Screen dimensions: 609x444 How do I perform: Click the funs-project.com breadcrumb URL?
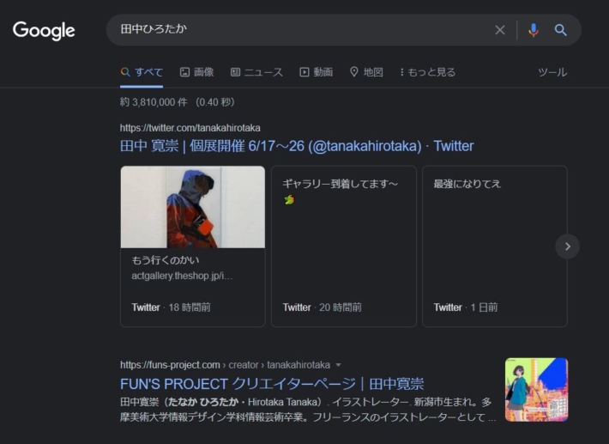click(x=225, y=365)
